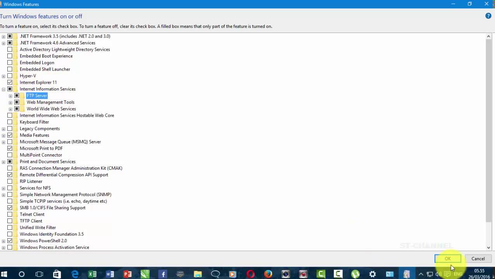Image resolution: width=495 pixels, height=279 pixels.
Task: Select 'Windows Identity Foundation 3.5' row
Action: coord(52,234)
